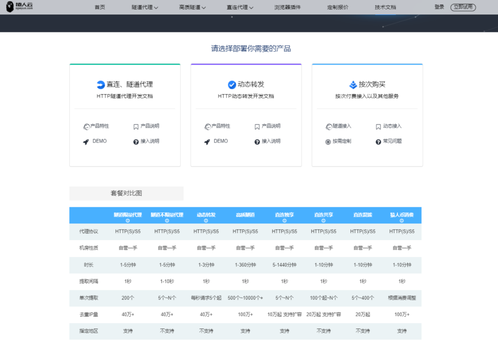Image resolution: width=498 pixels, height=351 pixels.
Task: Click 产品说明 bookmark icon in 直连、隧道代理 card
Action: click(136, 127)
